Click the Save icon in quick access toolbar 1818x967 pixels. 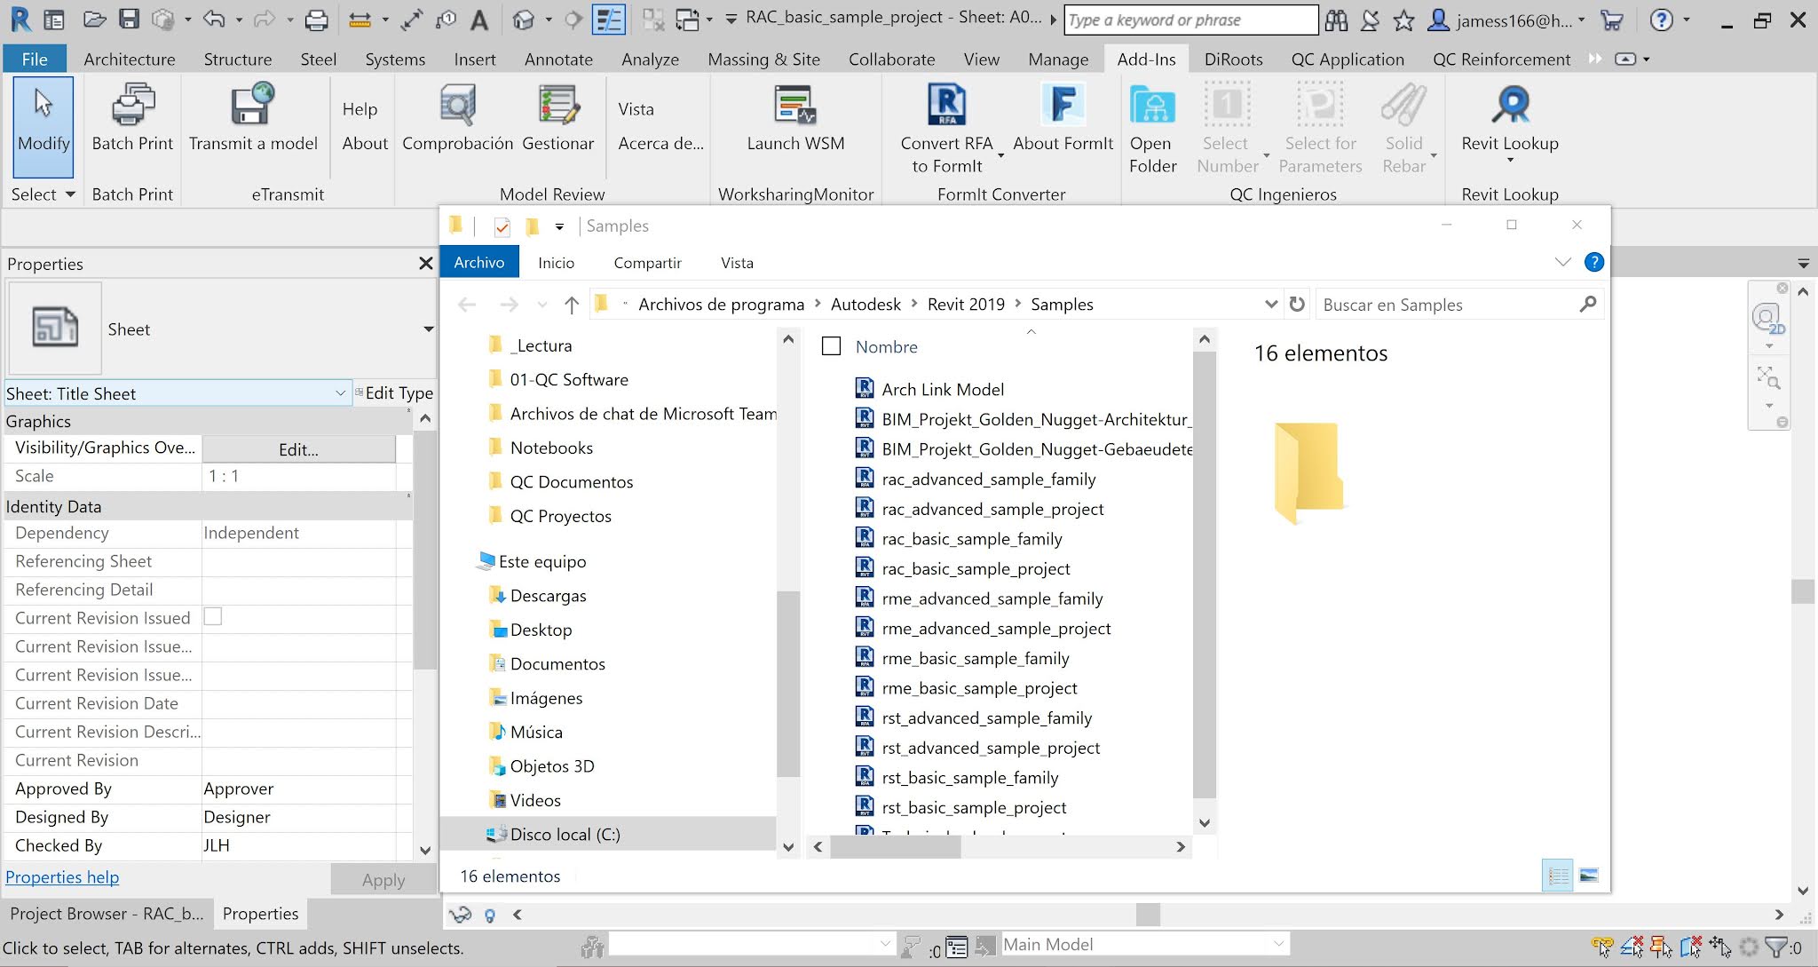[x=130, y=20]
